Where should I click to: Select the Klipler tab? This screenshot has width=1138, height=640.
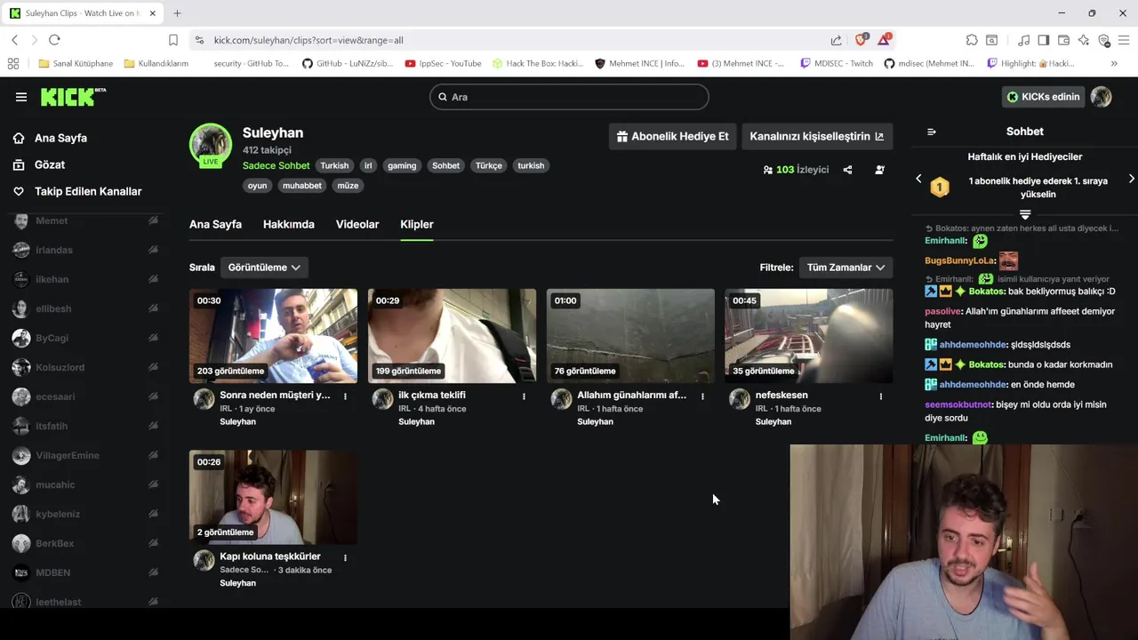coord(417,224)
